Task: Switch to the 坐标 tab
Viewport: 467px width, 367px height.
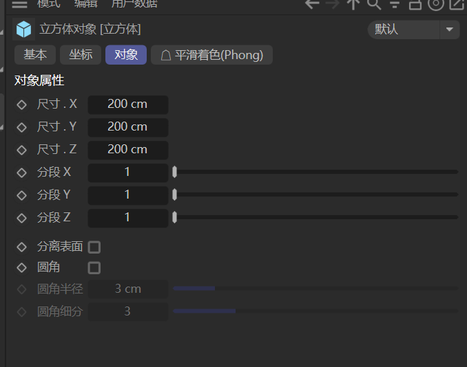Action: [81, 55]
